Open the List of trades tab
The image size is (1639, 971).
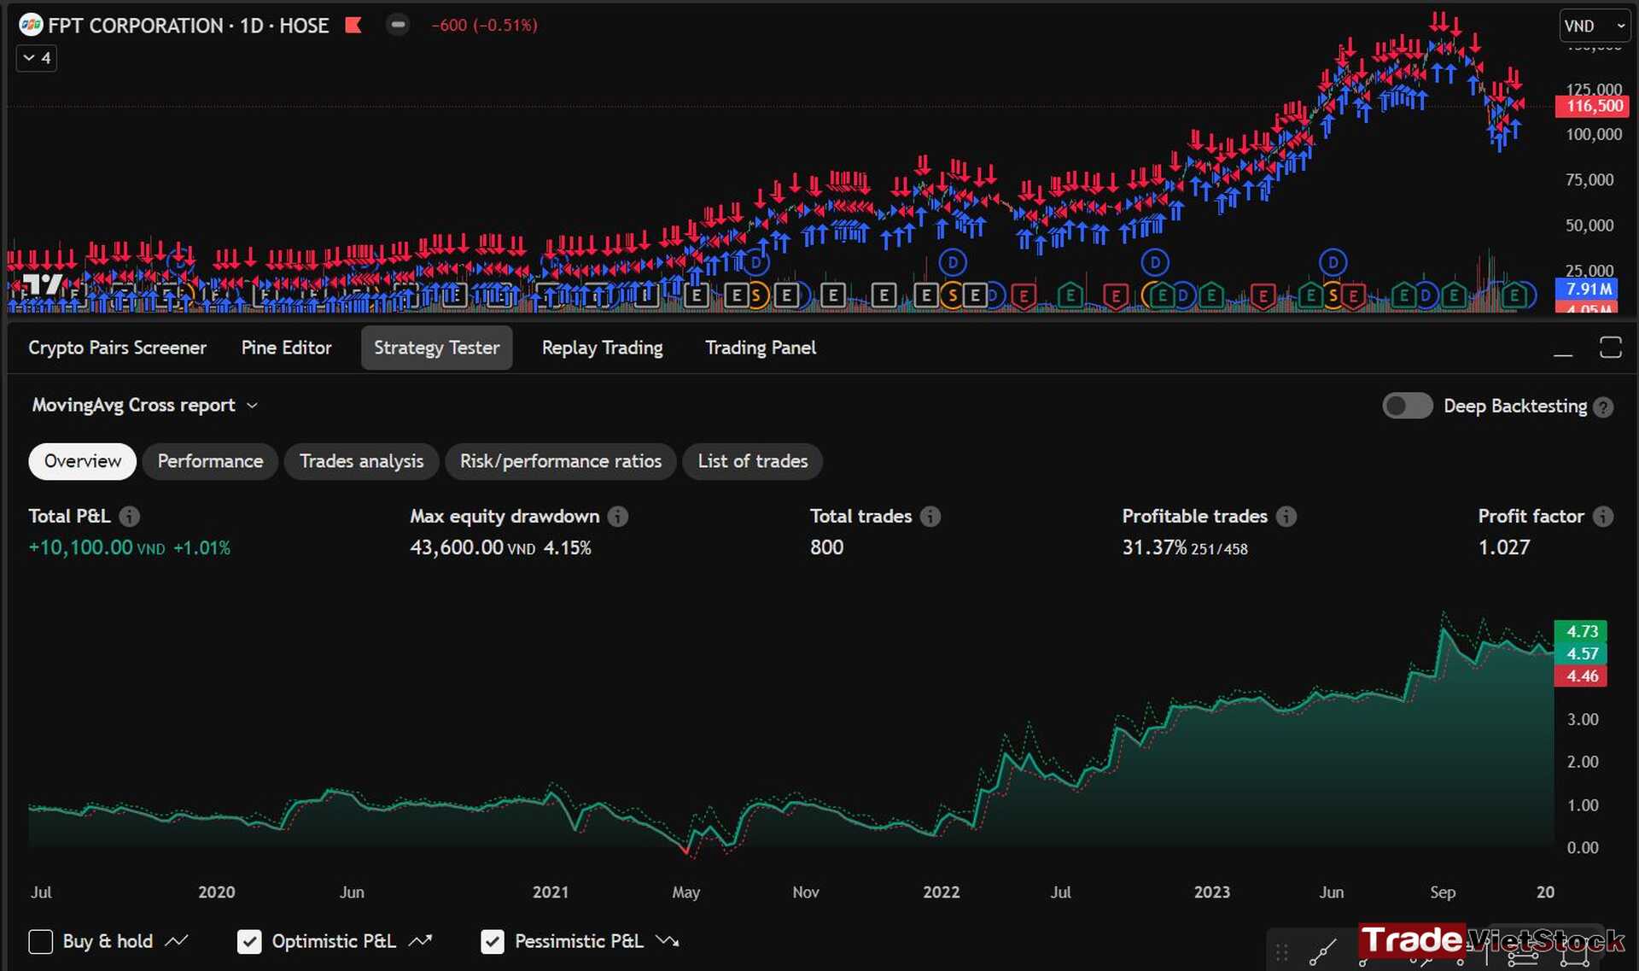(x=752, y=461)
